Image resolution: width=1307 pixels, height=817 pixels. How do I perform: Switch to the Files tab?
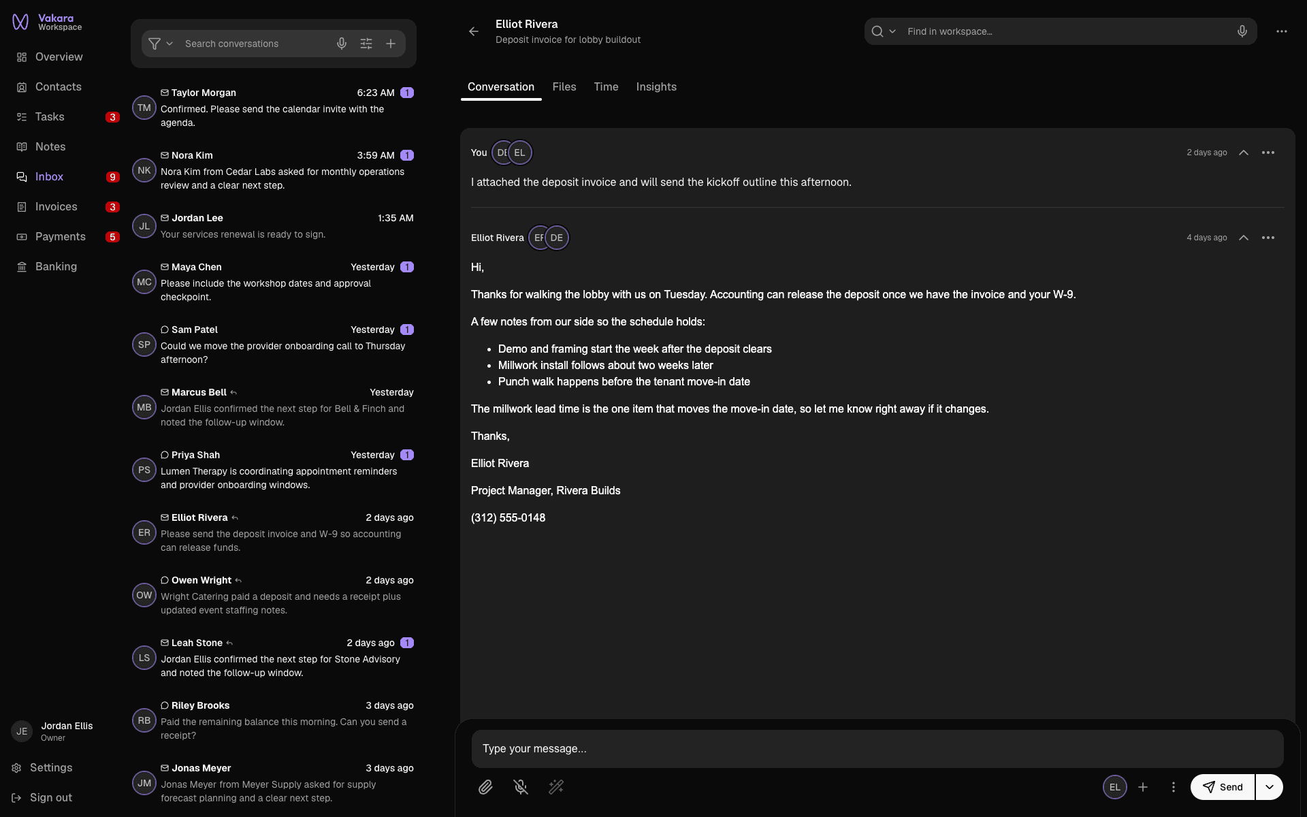click(564, 87)
